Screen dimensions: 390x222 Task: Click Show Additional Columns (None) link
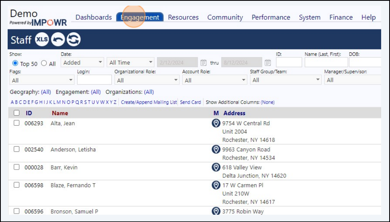(268, 102)
